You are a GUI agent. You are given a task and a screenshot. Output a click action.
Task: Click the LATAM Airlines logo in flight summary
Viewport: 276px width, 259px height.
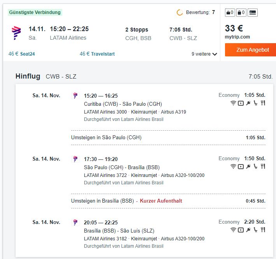pos(16,33)
